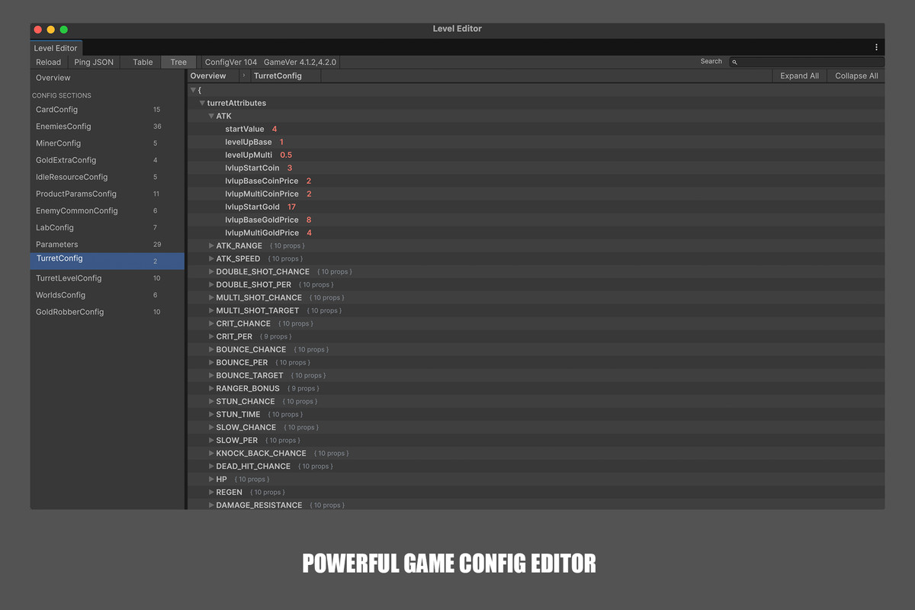Expand the STUN_TIME node
915x610 pixels.
212,414
